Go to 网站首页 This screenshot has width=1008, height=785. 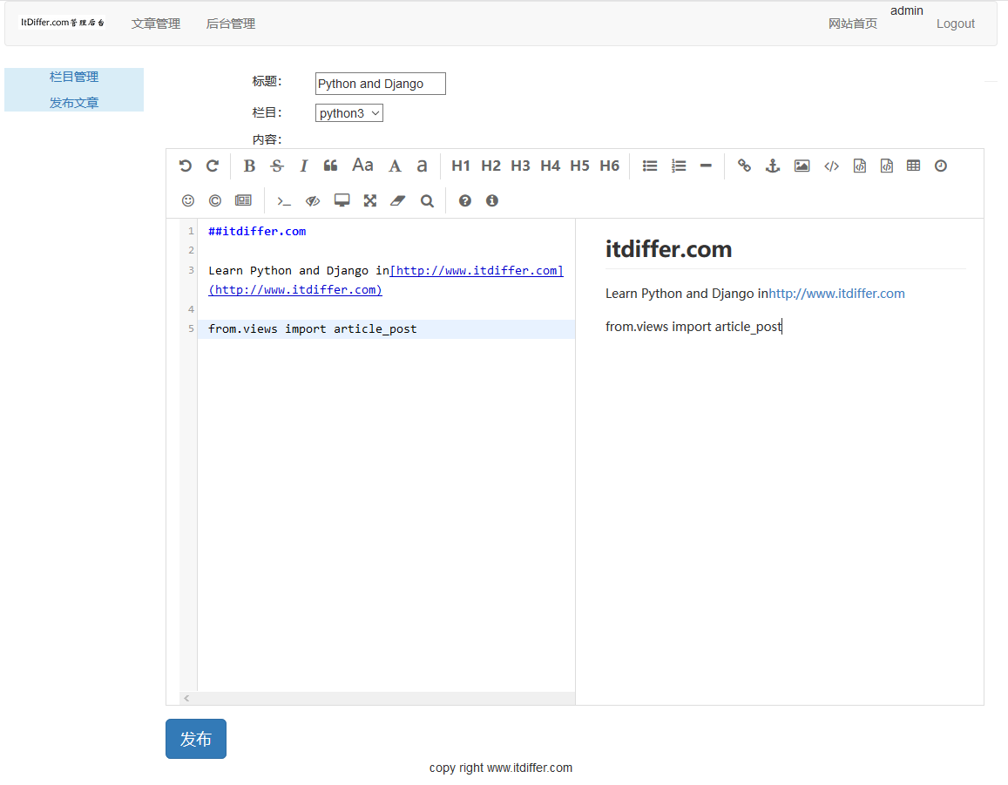pos(853,24)
